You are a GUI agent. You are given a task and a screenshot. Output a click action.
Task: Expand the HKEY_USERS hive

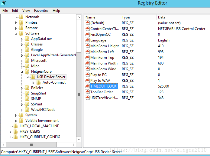click(x=10, y=132)
